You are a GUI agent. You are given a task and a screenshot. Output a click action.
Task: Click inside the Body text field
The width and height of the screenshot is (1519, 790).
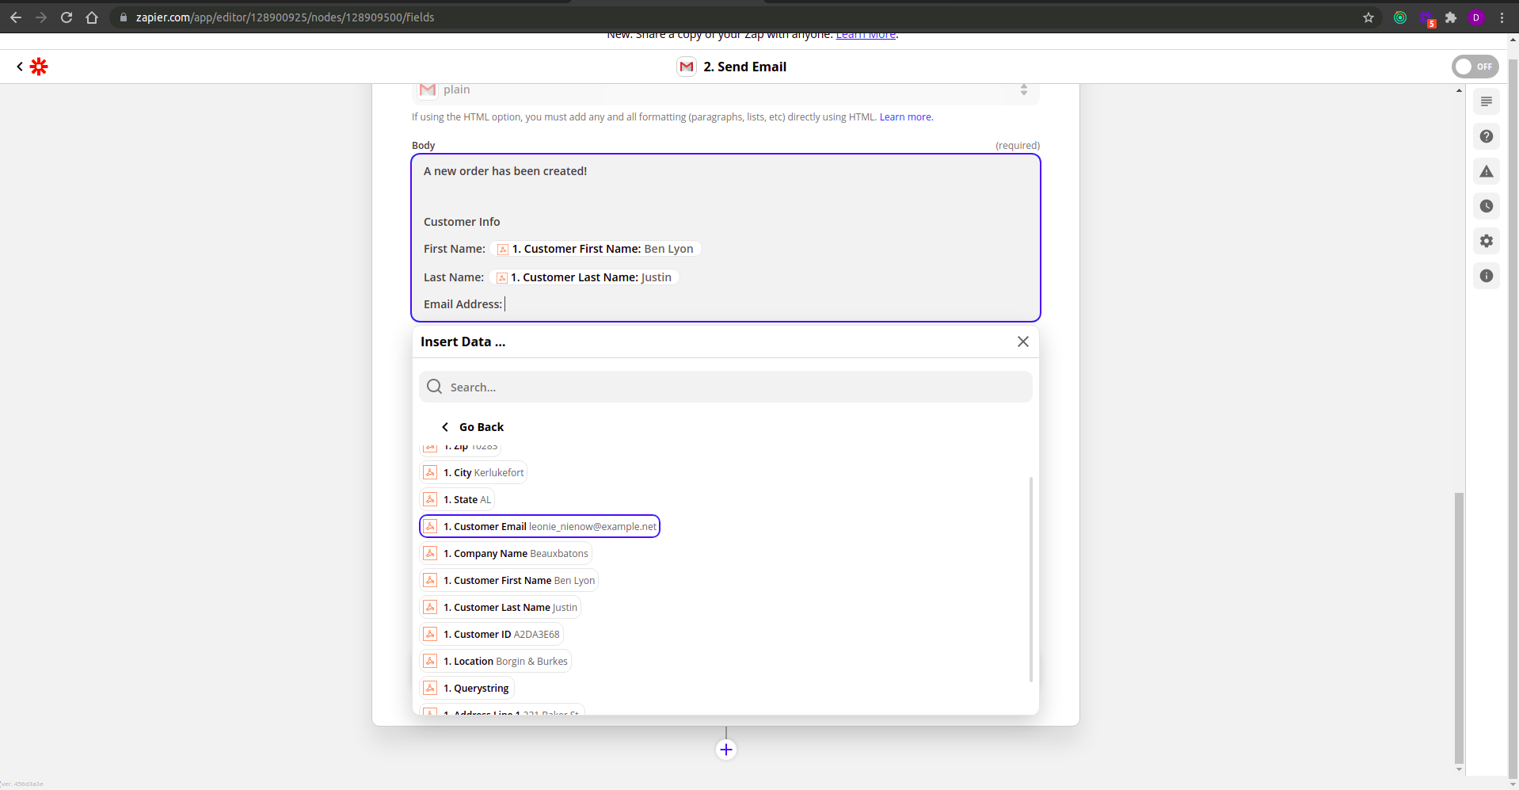coord(725,238)
